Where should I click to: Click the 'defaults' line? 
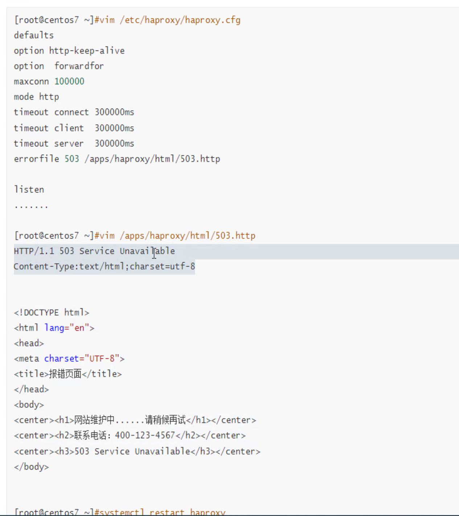click(x=34, y=35)
